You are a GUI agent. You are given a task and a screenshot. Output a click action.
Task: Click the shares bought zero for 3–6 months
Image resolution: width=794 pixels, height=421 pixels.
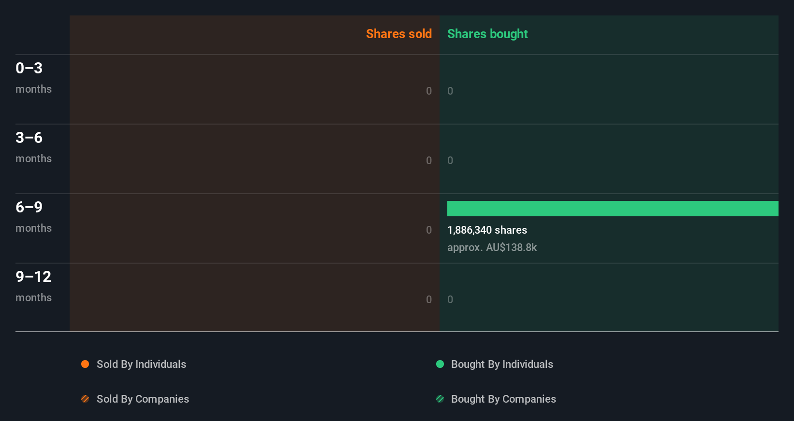[450, 160]
